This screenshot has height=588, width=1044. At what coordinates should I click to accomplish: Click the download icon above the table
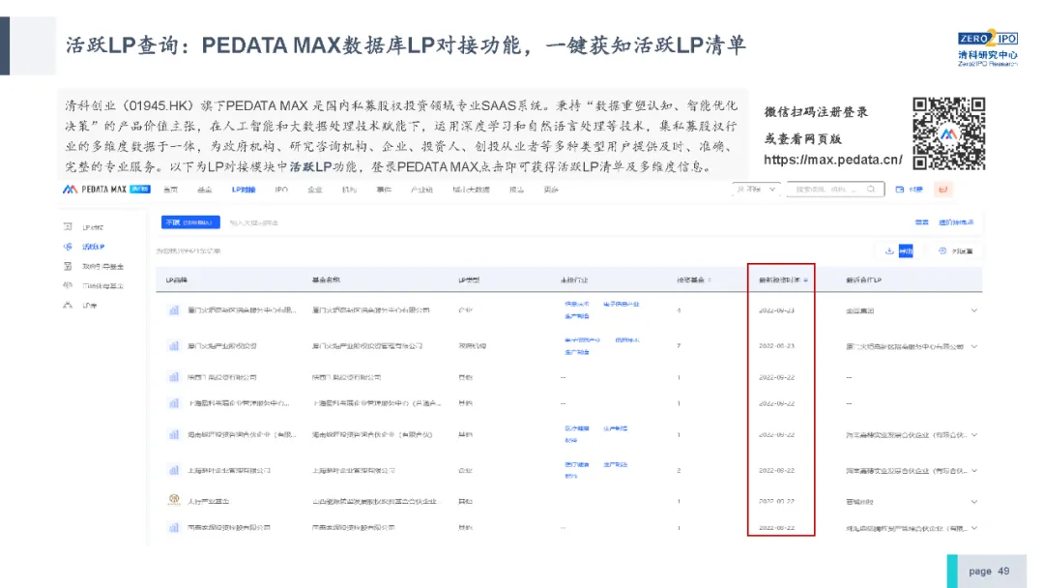(x=887, y=250)
